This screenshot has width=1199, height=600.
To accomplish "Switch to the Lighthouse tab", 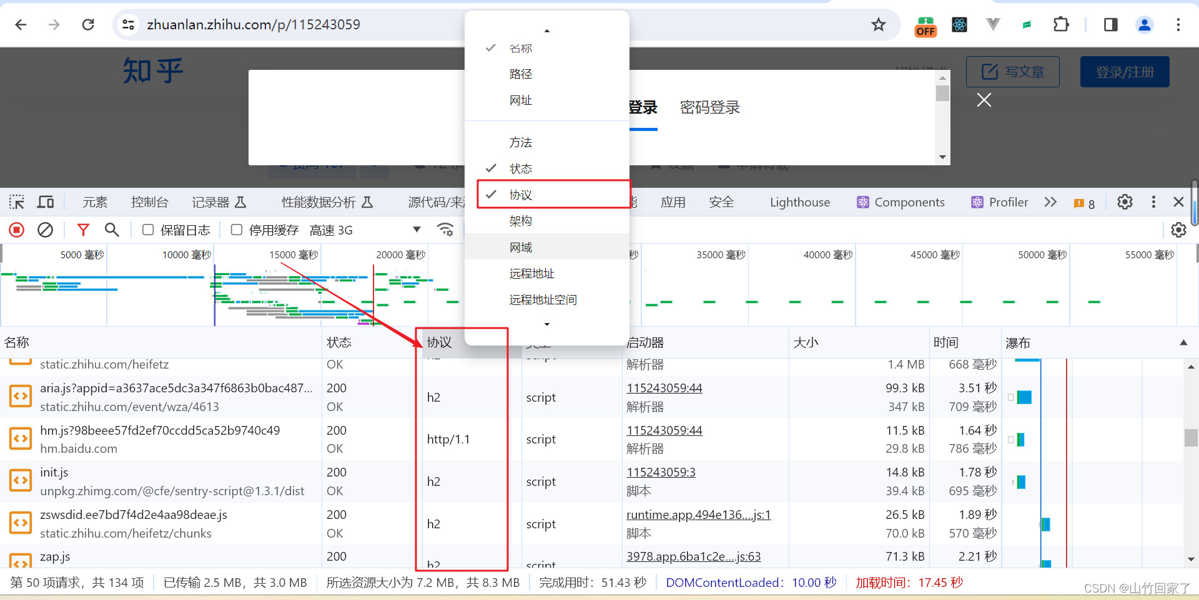I will [x=800, y=202].
